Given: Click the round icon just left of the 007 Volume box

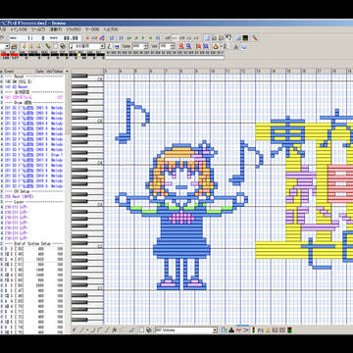Looking at the screenshot, I should (149, 330).
